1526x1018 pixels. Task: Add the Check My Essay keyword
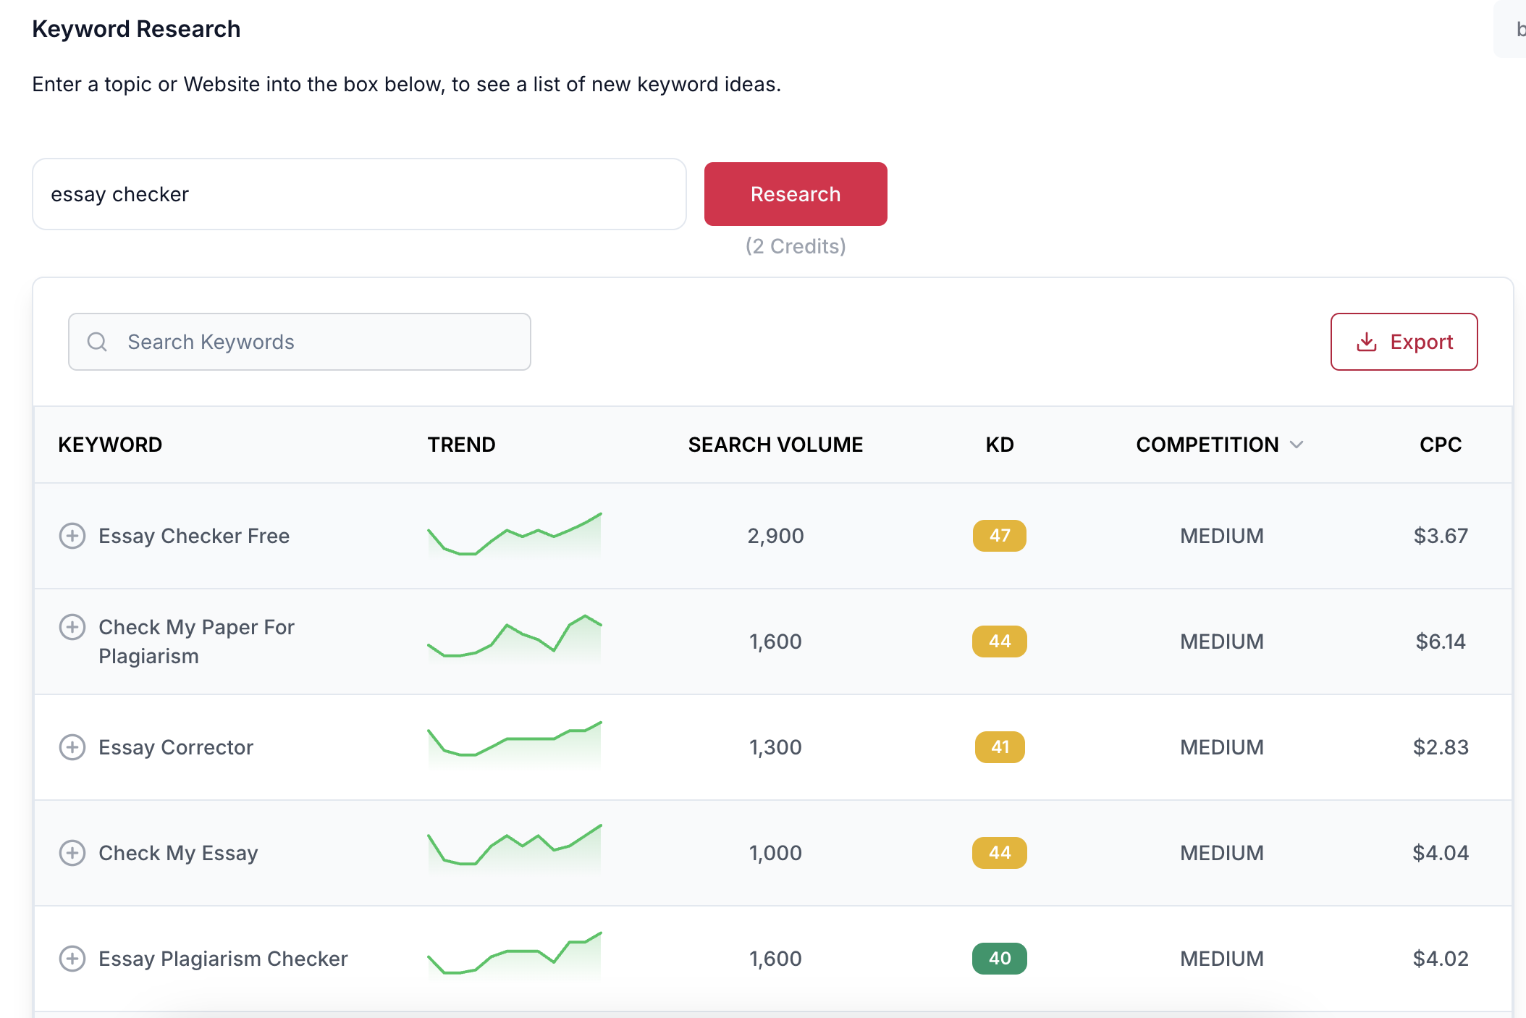click(72, 853)
